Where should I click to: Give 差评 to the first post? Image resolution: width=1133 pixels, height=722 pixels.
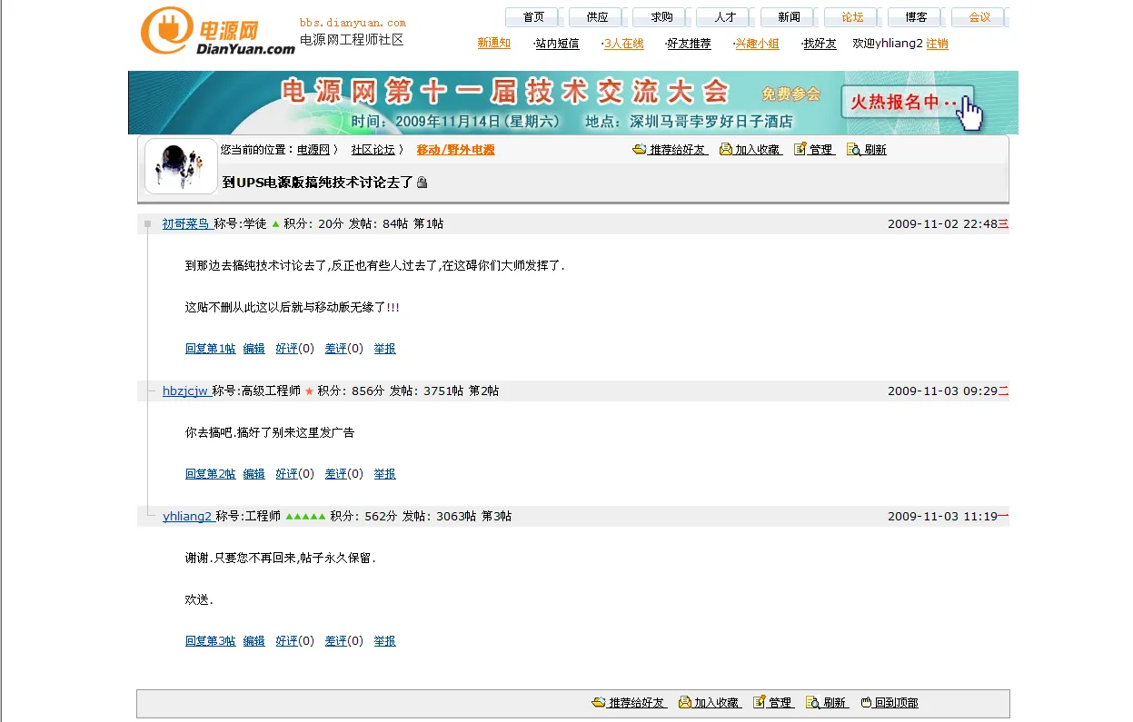(336, 349)
